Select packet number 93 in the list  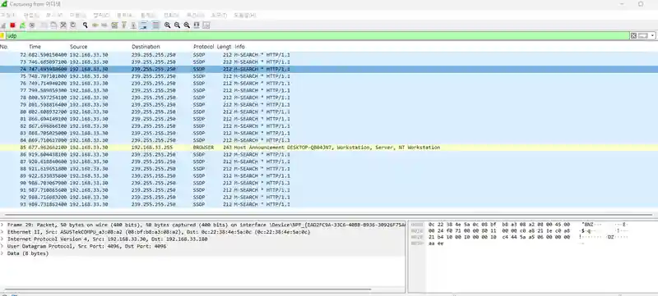coord(329,204)
